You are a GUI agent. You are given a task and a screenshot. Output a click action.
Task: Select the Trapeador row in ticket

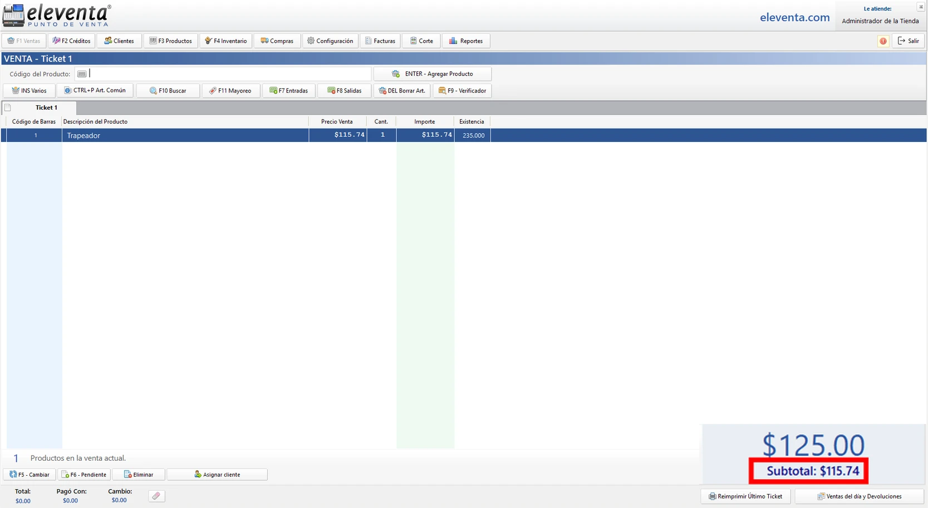point(184,136)
